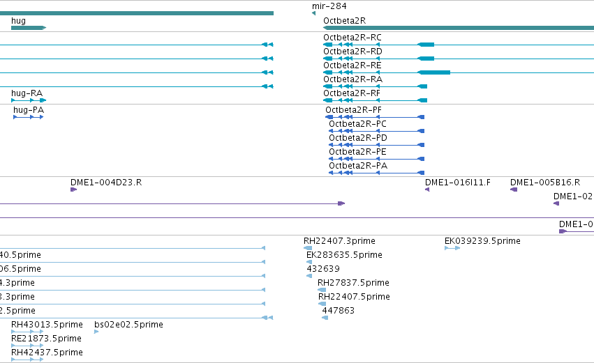Select the Octbeta2R-RE transcript label
Image resolution: width=594 pixels, height=363 pixels.
click(x=352, y=65)
